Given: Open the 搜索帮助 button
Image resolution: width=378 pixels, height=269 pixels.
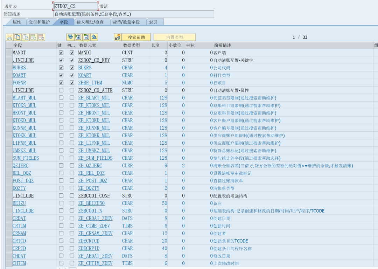Looking at the screenshot, I should pyautogui.click(x=136, y=37).
